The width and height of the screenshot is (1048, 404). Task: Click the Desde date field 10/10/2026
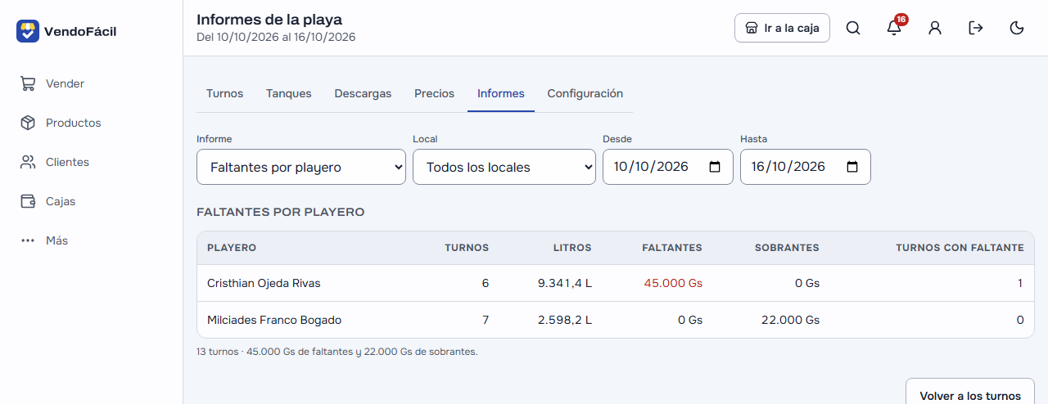point(668,167)
